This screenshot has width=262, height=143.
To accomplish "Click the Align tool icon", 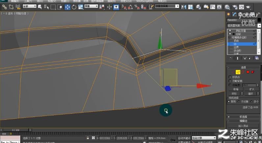I will coord(191,7).
